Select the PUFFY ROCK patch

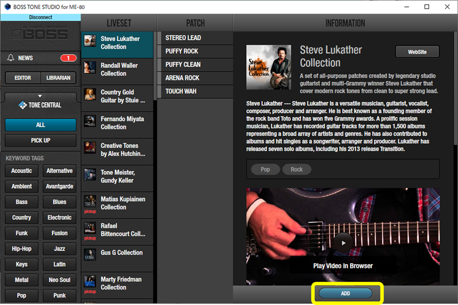pos(195,51)
